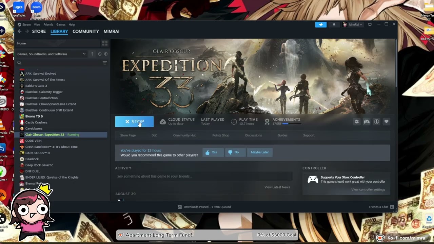The height and width of the screenshot is (244, 434).
Task: Go back with the left arrow
Action: (20, 31)
